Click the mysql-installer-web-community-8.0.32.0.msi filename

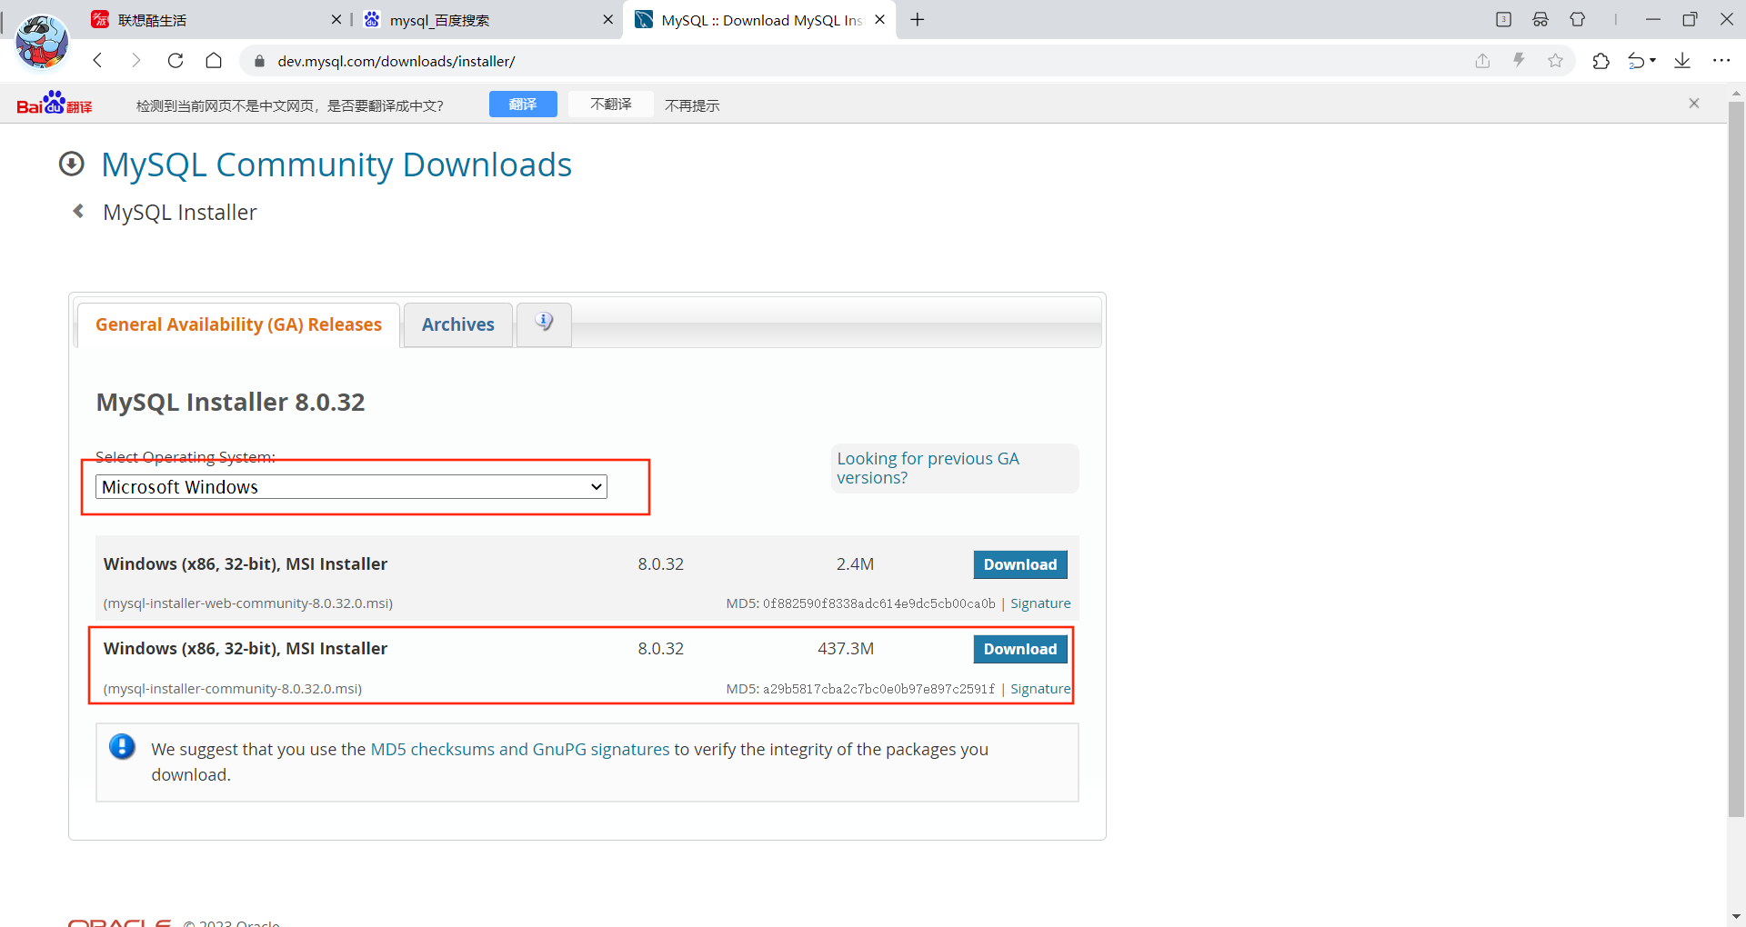[248, 603]
